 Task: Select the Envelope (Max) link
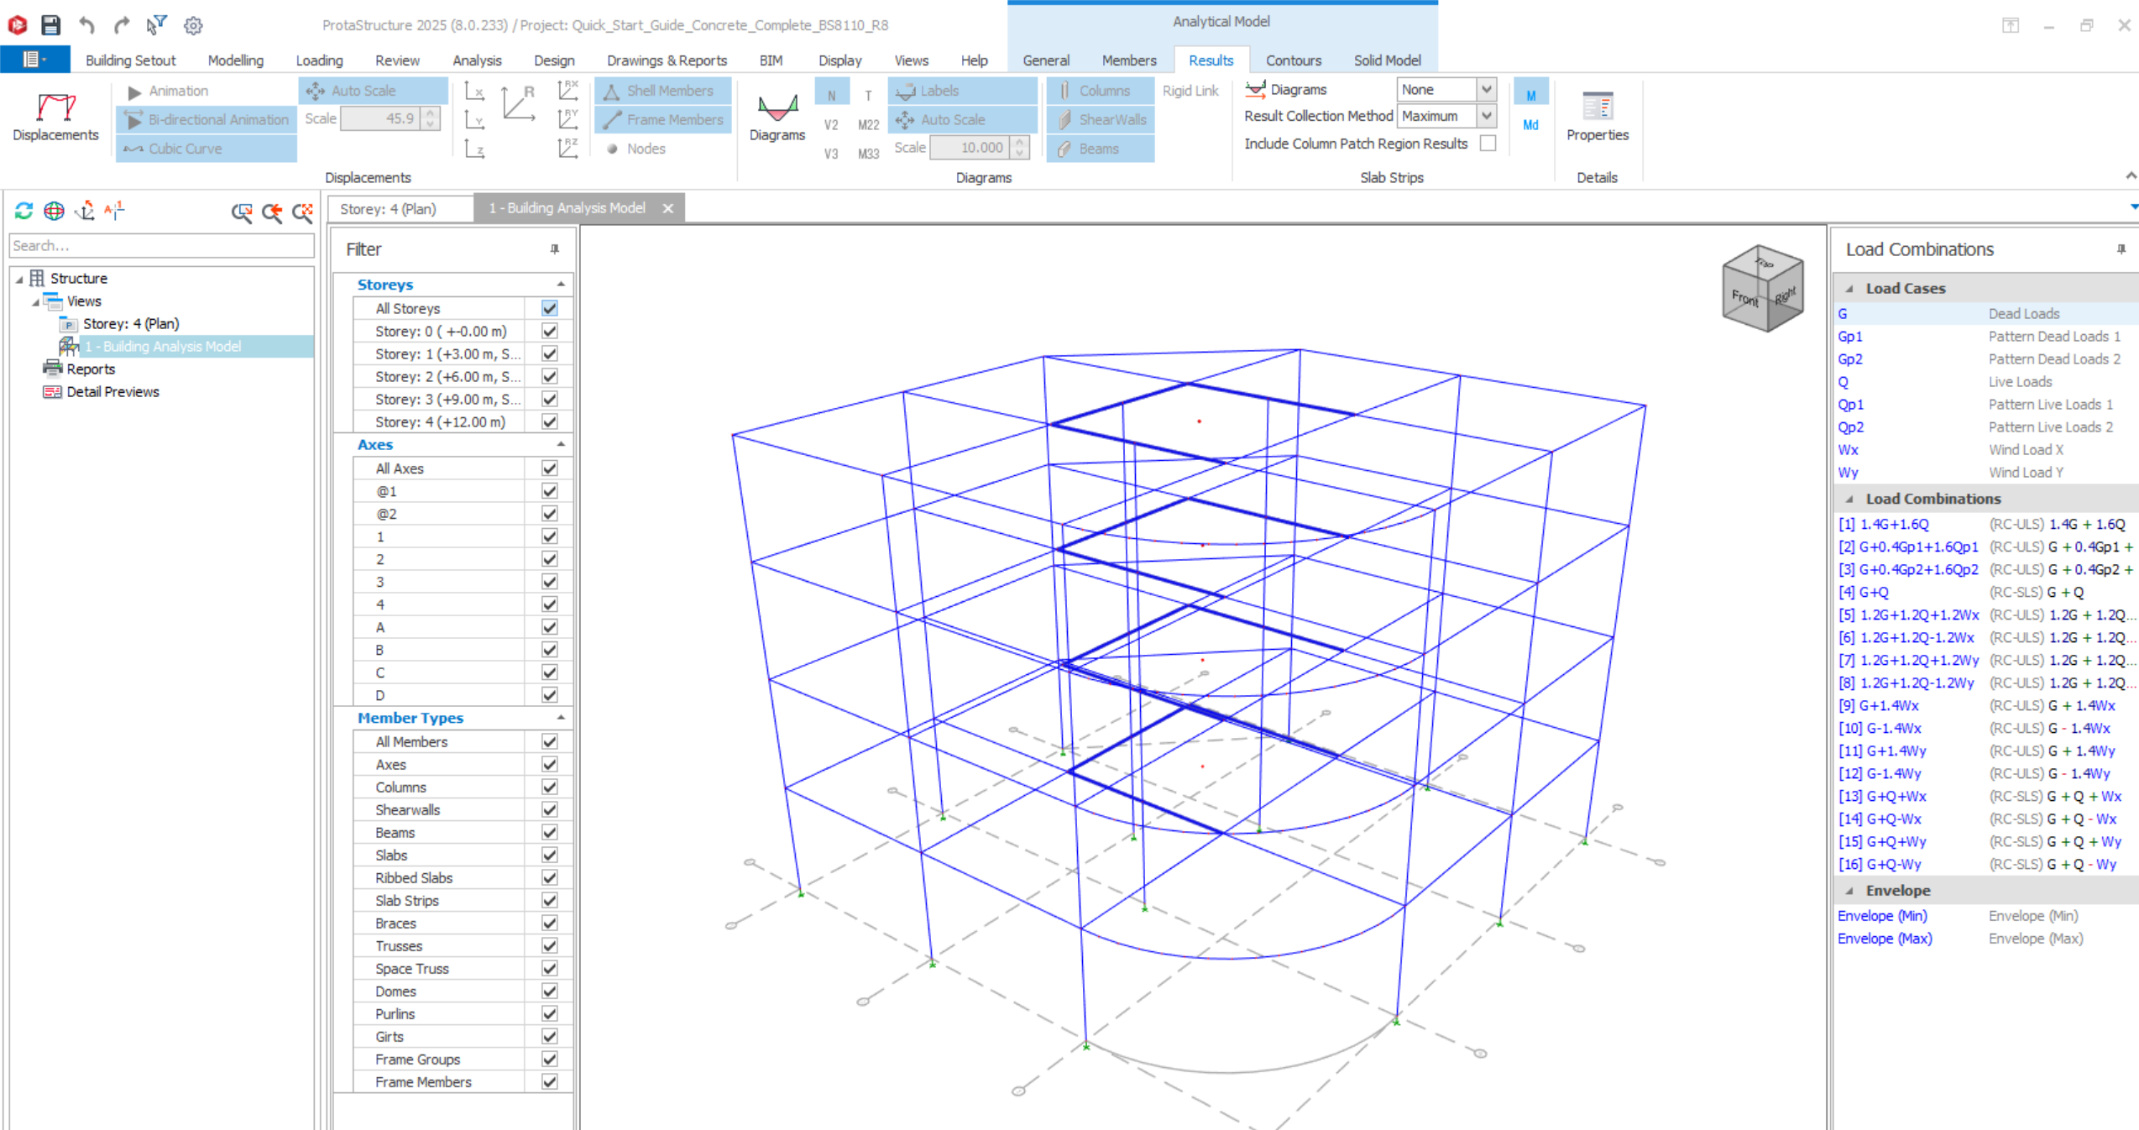pyautogui.click(x=1884, y=939)
